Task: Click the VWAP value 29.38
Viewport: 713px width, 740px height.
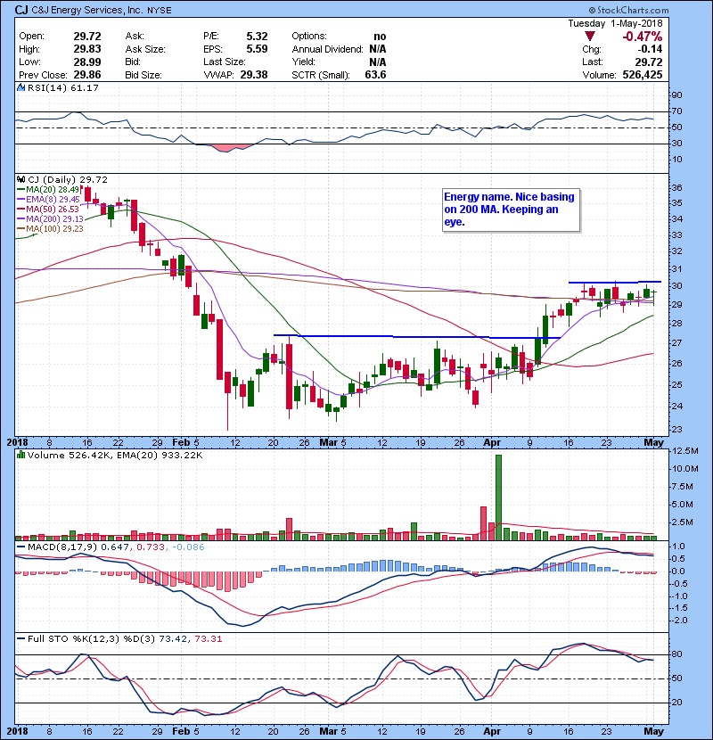Action: pyautogui.click(x=254, y=75)
